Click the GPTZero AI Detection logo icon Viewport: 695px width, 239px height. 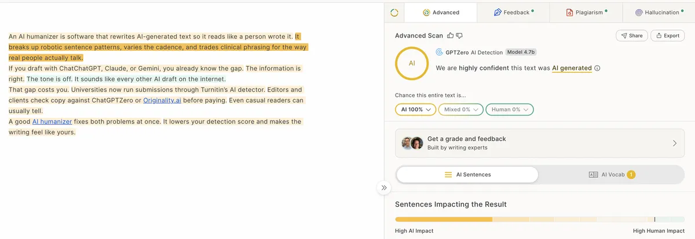440,52
